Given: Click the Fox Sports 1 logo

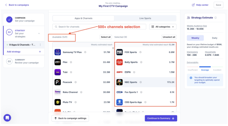Looking at the screenshot, I should [x=120, y=92].
